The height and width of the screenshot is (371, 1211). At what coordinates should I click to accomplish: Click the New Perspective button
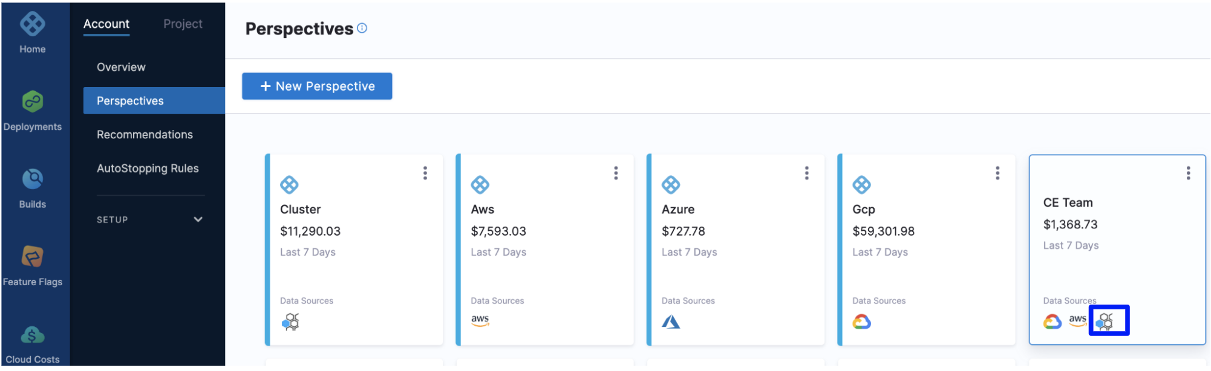(317, 86)
